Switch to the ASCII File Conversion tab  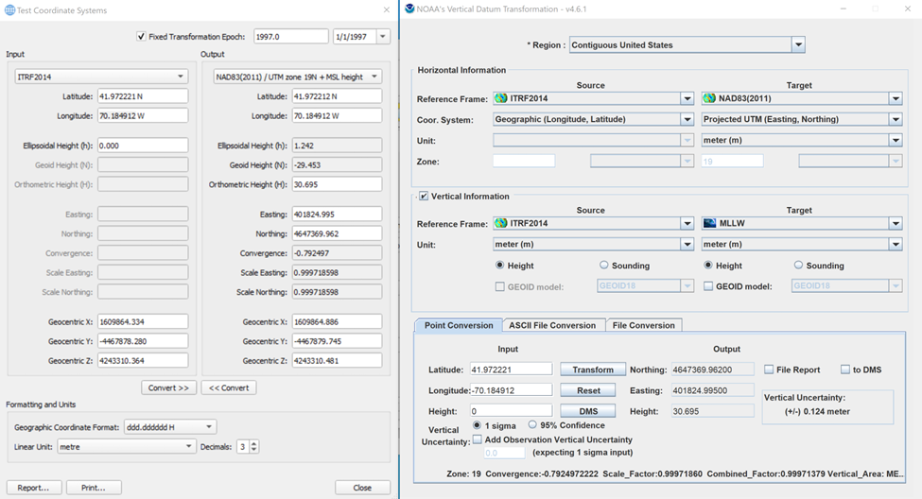[552, 325]
